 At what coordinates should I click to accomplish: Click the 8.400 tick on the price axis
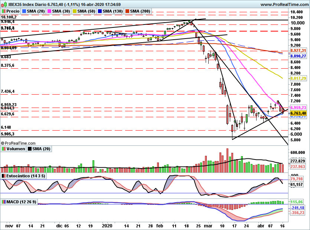coord(296,68)
